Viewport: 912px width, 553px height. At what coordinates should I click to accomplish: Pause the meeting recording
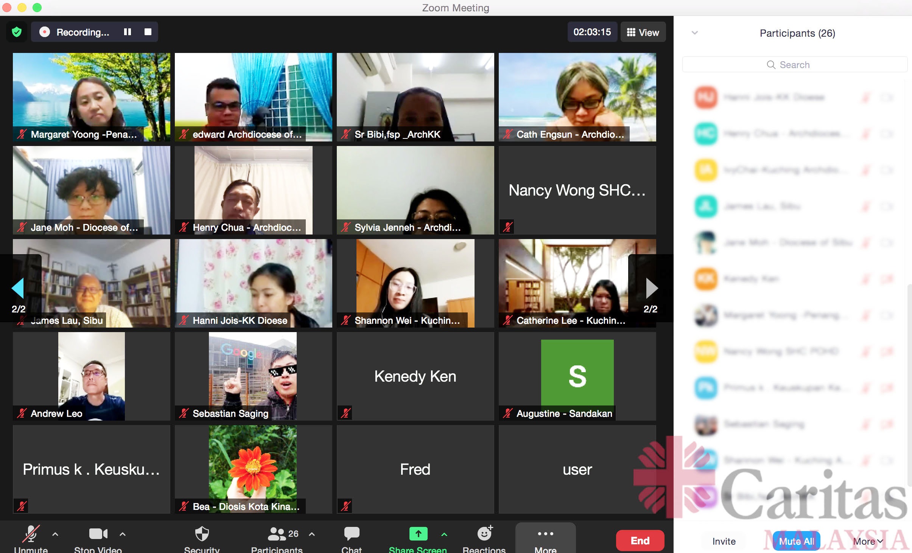click(128, 32)
